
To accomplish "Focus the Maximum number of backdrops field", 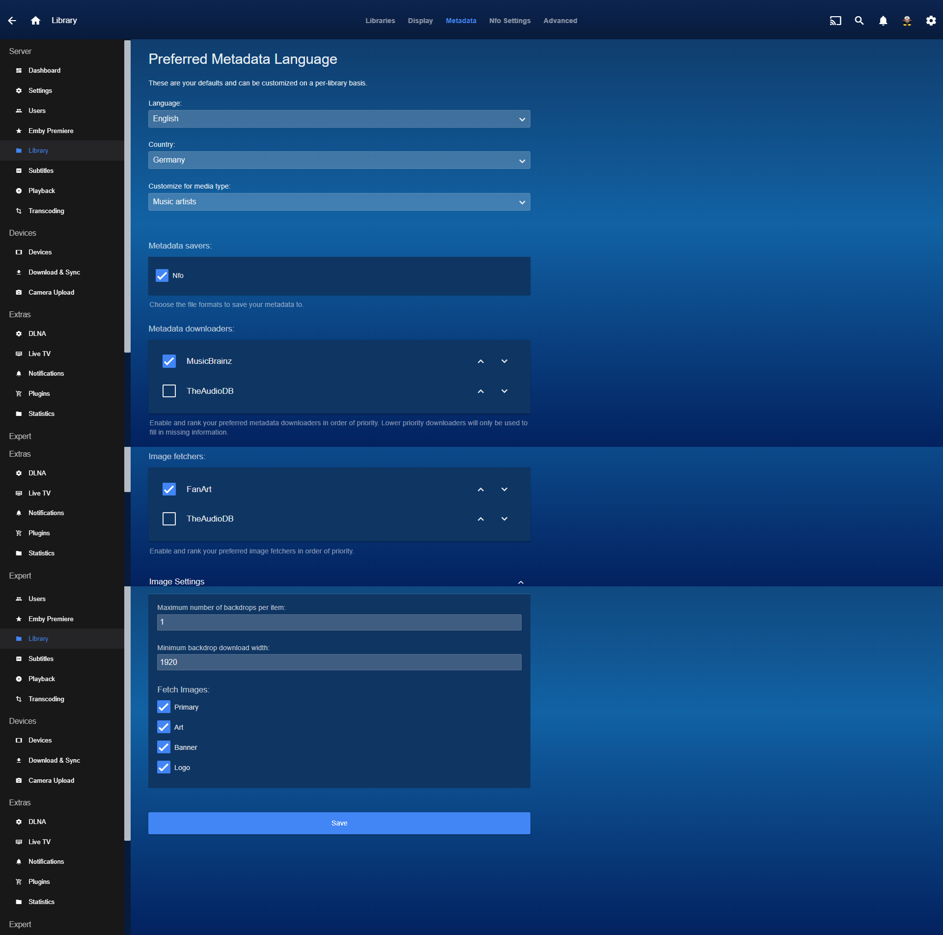I will 339,622.
